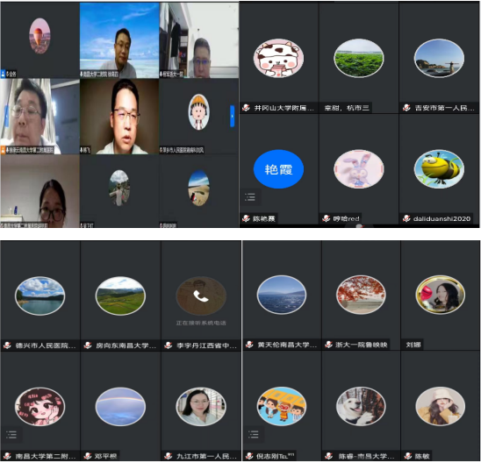Click the muted mic icon next to daliduanshi2020
481x463 pixels.
406,218
